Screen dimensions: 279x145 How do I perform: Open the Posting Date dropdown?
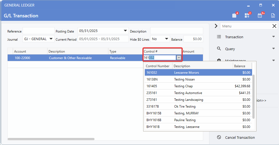[x=125, y=31]
